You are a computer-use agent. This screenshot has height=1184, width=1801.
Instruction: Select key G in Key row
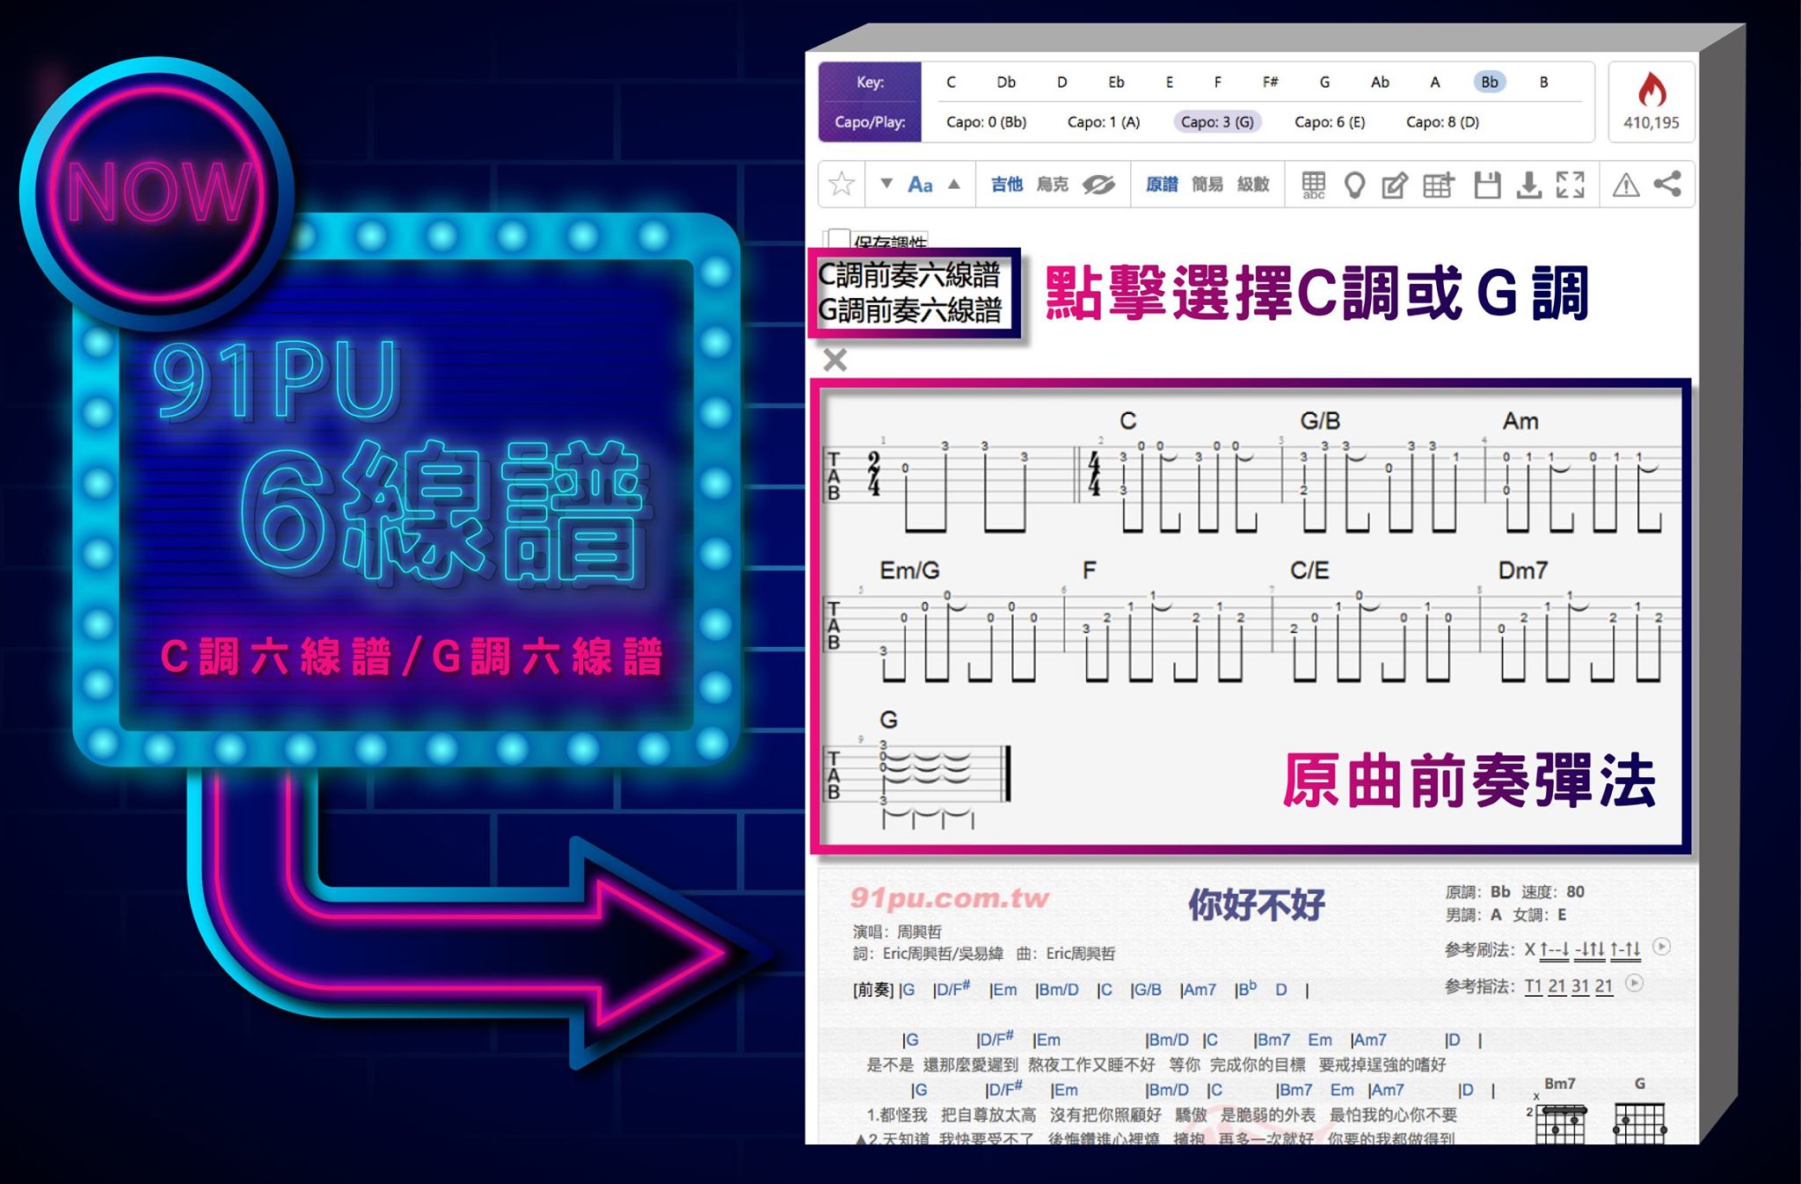click(x=1324, y=82)
